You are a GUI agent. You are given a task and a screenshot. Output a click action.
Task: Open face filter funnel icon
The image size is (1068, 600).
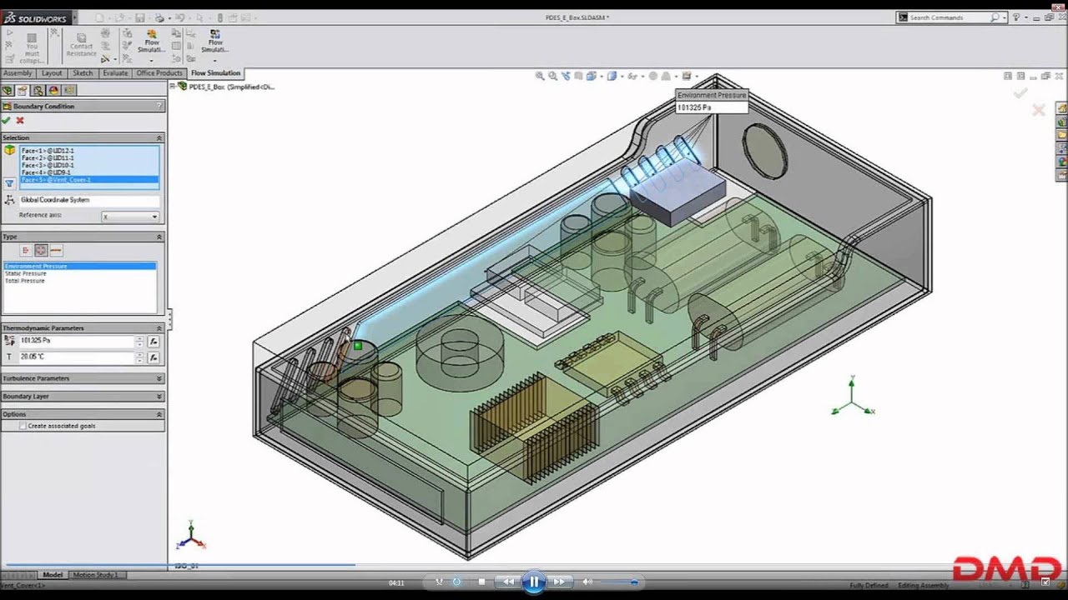click(x=9, y=183)
